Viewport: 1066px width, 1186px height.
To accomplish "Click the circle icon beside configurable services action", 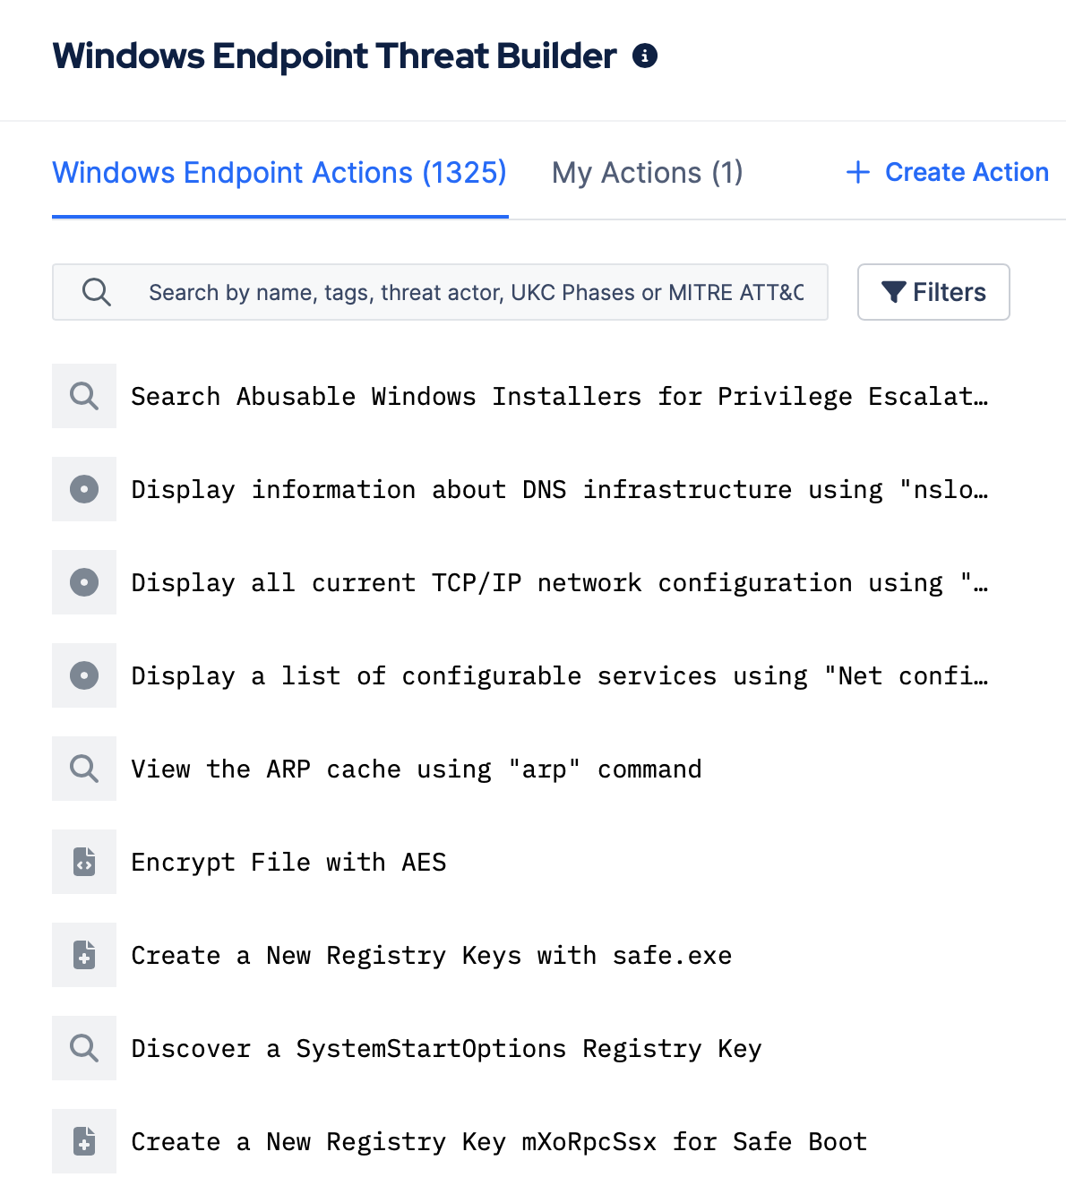I will coord(84,675).
